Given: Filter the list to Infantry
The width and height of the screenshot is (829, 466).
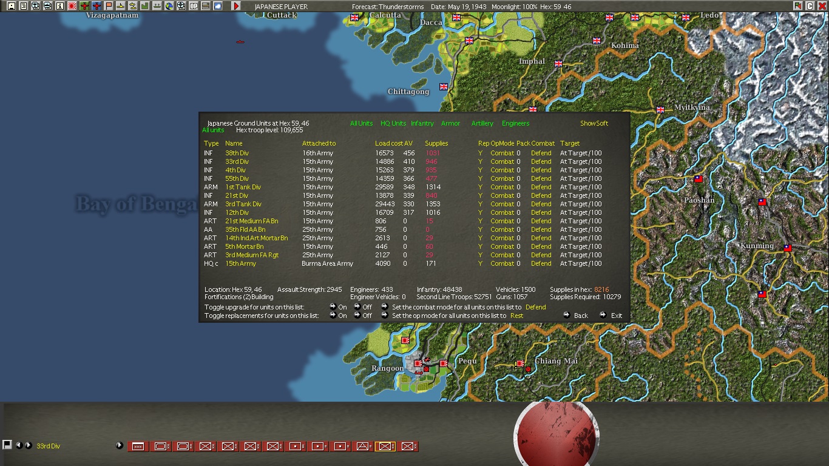Looking at the screenshot, I should (x=422, y=124).
